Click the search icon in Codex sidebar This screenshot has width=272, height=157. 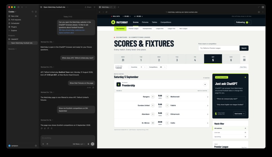(32, 12)
